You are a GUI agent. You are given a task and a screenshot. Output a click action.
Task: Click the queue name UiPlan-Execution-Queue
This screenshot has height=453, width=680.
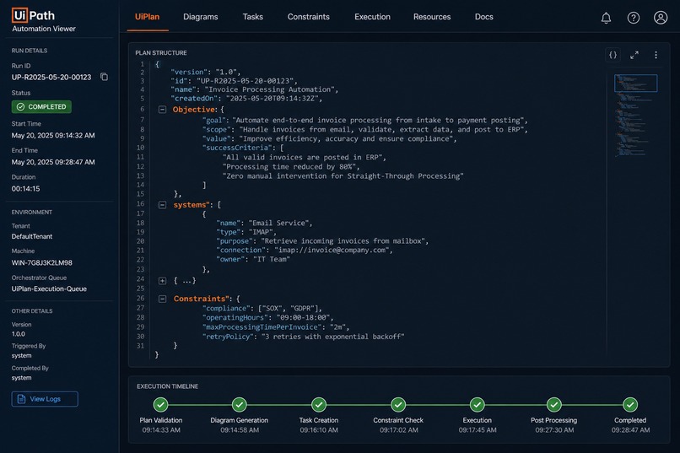(x=49, y=289)
